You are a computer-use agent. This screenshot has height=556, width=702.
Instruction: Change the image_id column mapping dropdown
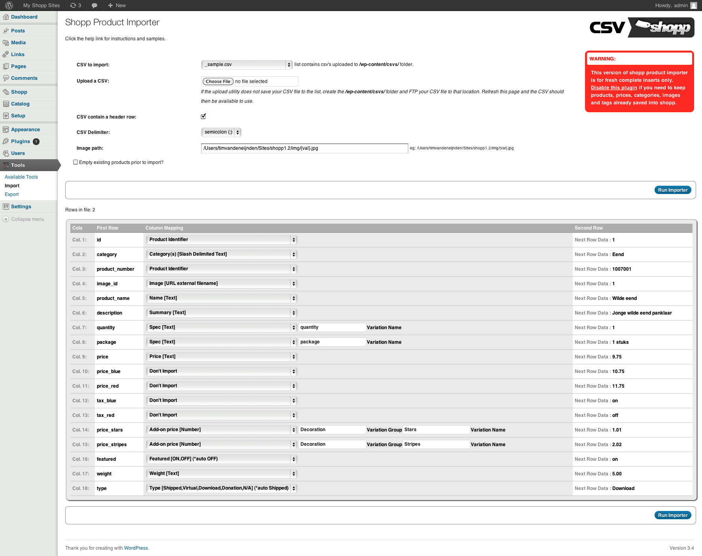click(x=221, y=283)
